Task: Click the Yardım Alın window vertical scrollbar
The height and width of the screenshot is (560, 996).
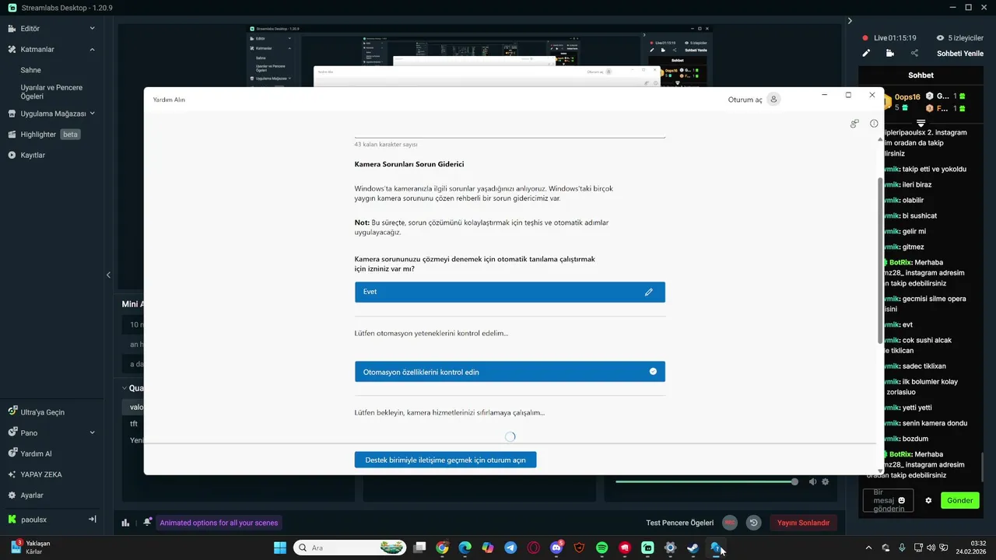Action: (x=880, y=261)
